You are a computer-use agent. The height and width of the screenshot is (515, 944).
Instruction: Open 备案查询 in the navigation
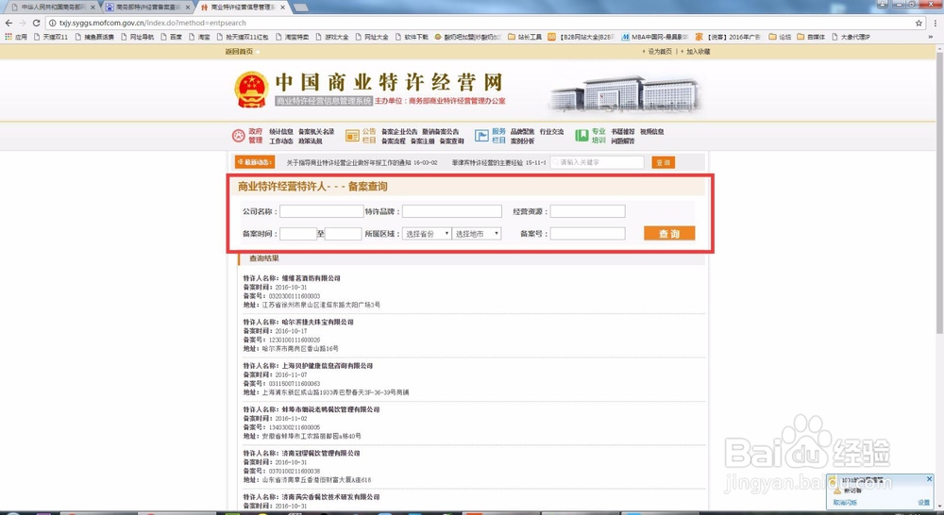tap(451, 141)
